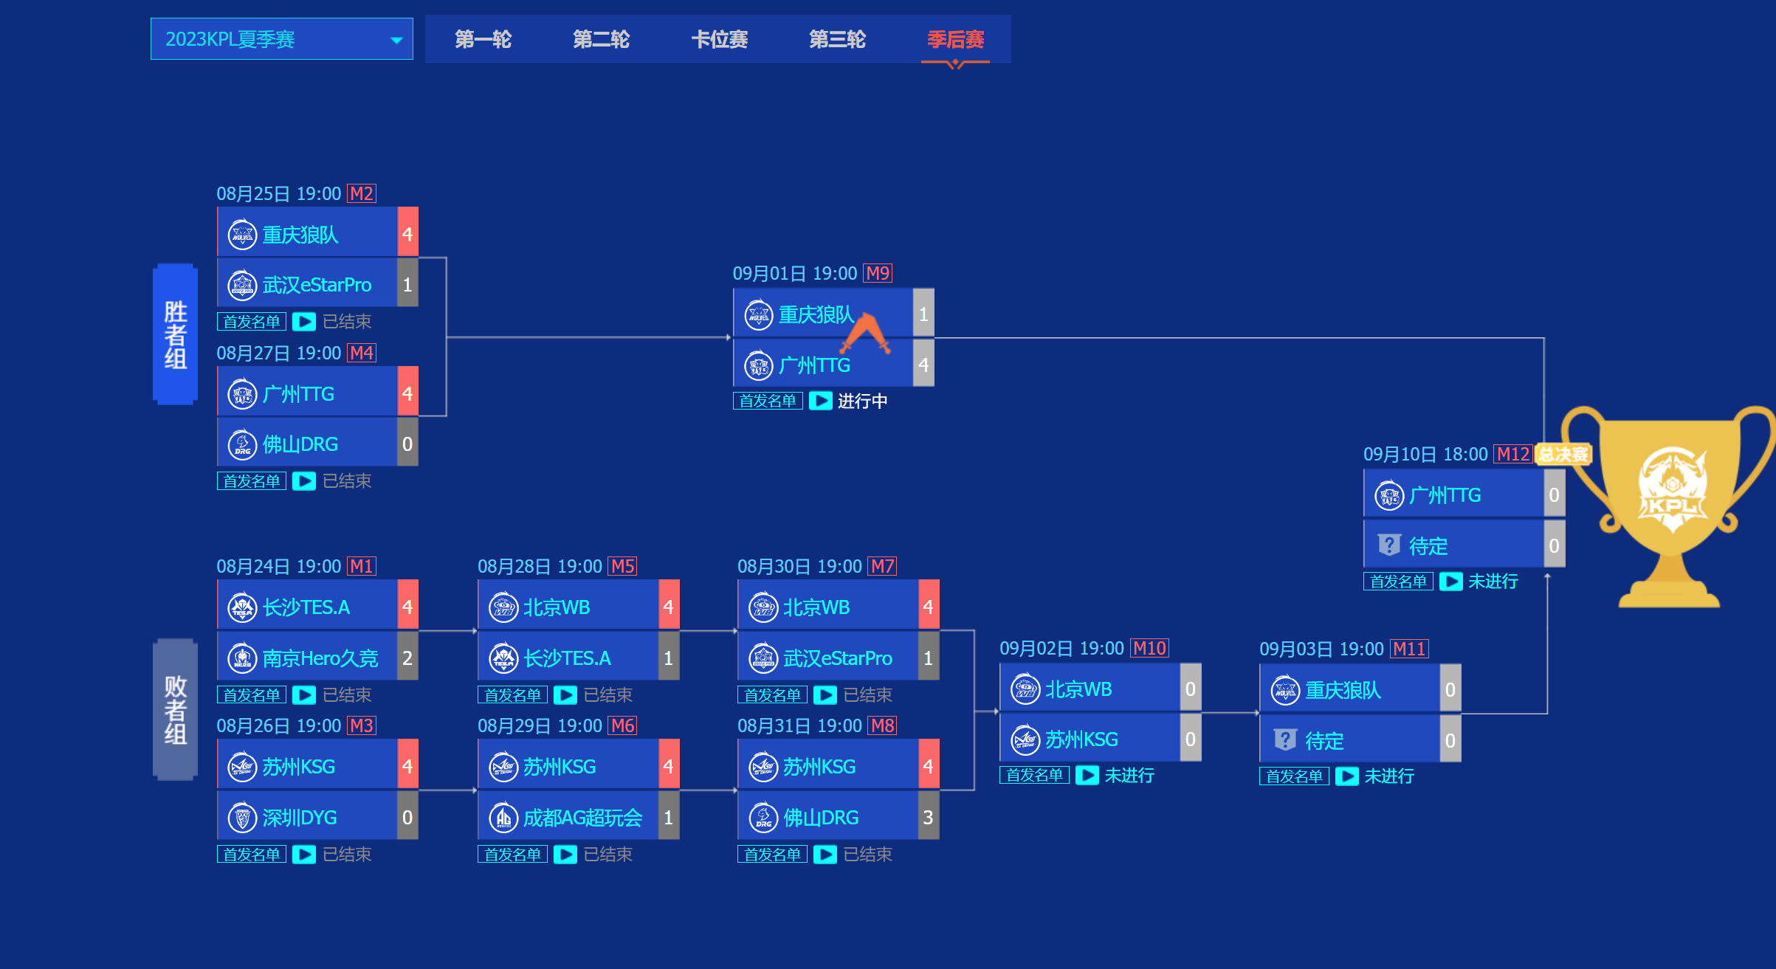Image resolution: width=1776 pixels, height=969 pixels.
Task: Click the M12 finals video icon
Action: point(1451,582)
